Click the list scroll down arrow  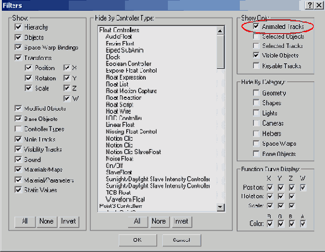pyautogui.click(x=220, y=207)
